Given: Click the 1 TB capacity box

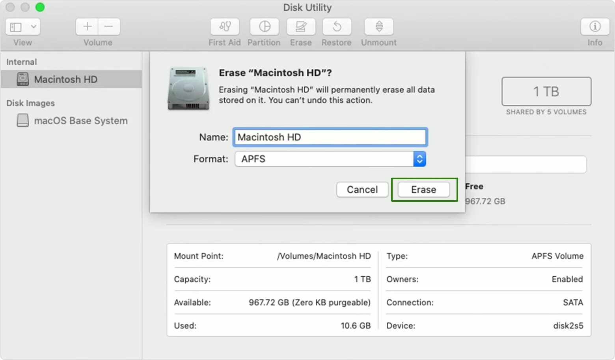Looking at the screenshot, I should [x=546, y=91].
